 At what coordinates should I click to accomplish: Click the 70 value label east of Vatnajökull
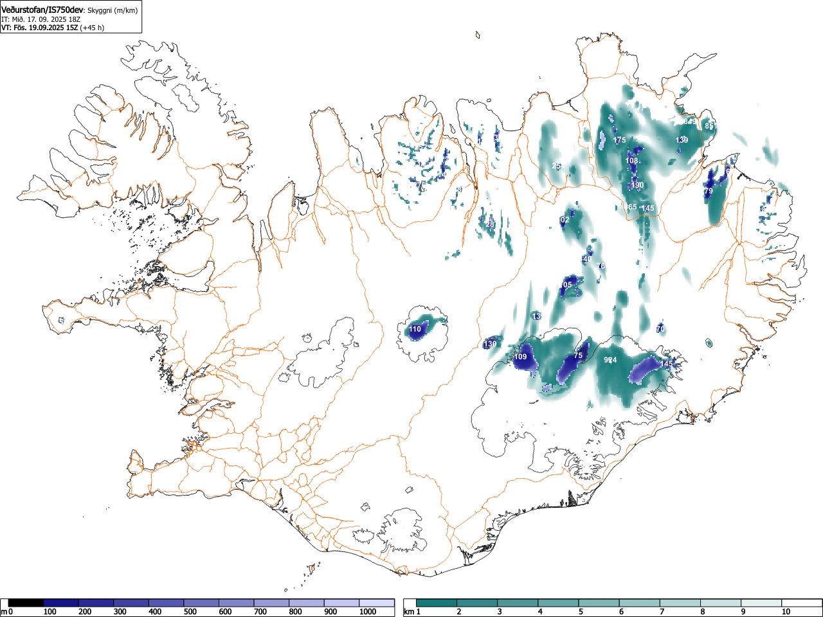pyautogui.click(x=660, y=329)
